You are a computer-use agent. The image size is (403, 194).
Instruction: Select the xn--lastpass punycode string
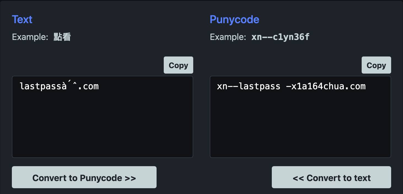pos(291,86)
